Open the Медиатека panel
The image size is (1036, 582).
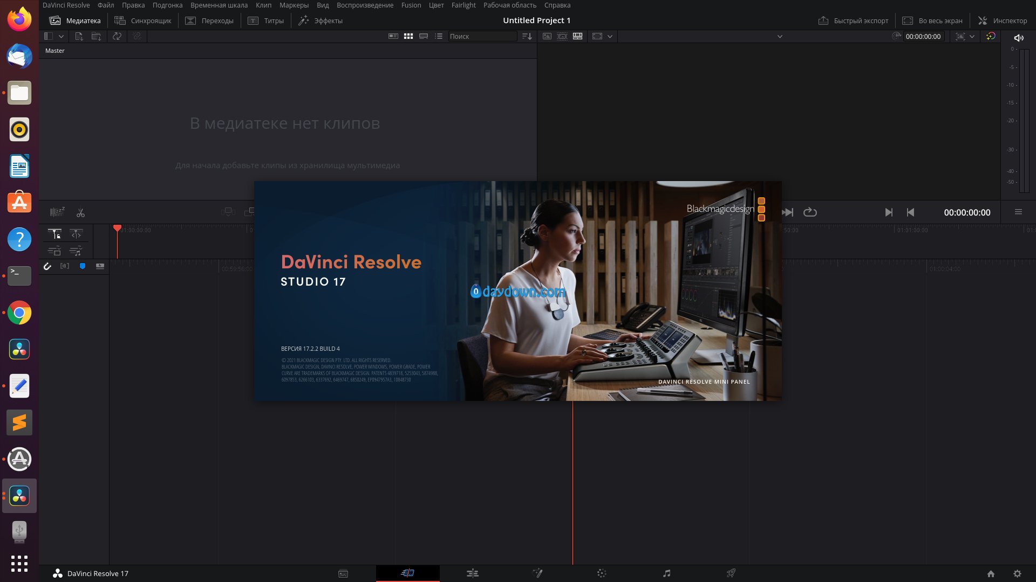75,20
